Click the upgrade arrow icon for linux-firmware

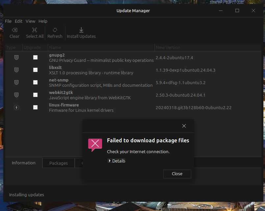(x=16, y=107)
